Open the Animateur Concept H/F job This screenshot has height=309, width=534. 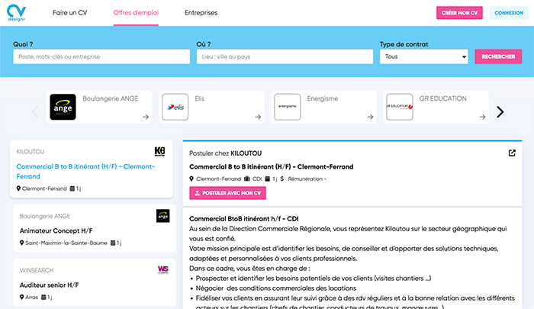click(56, 230)
